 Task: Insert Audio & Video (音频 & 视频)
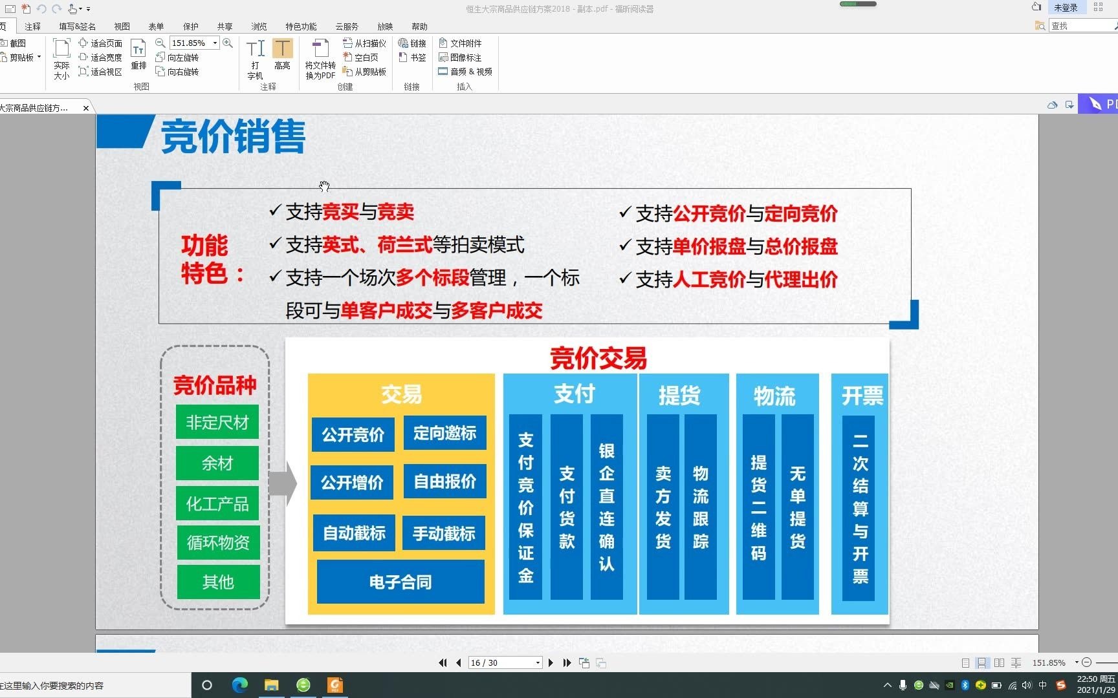(x=465, y=72)
